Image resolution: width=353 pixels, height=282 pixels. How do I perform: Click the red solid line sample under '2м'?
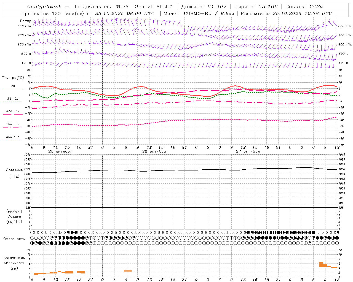[13, 89]
